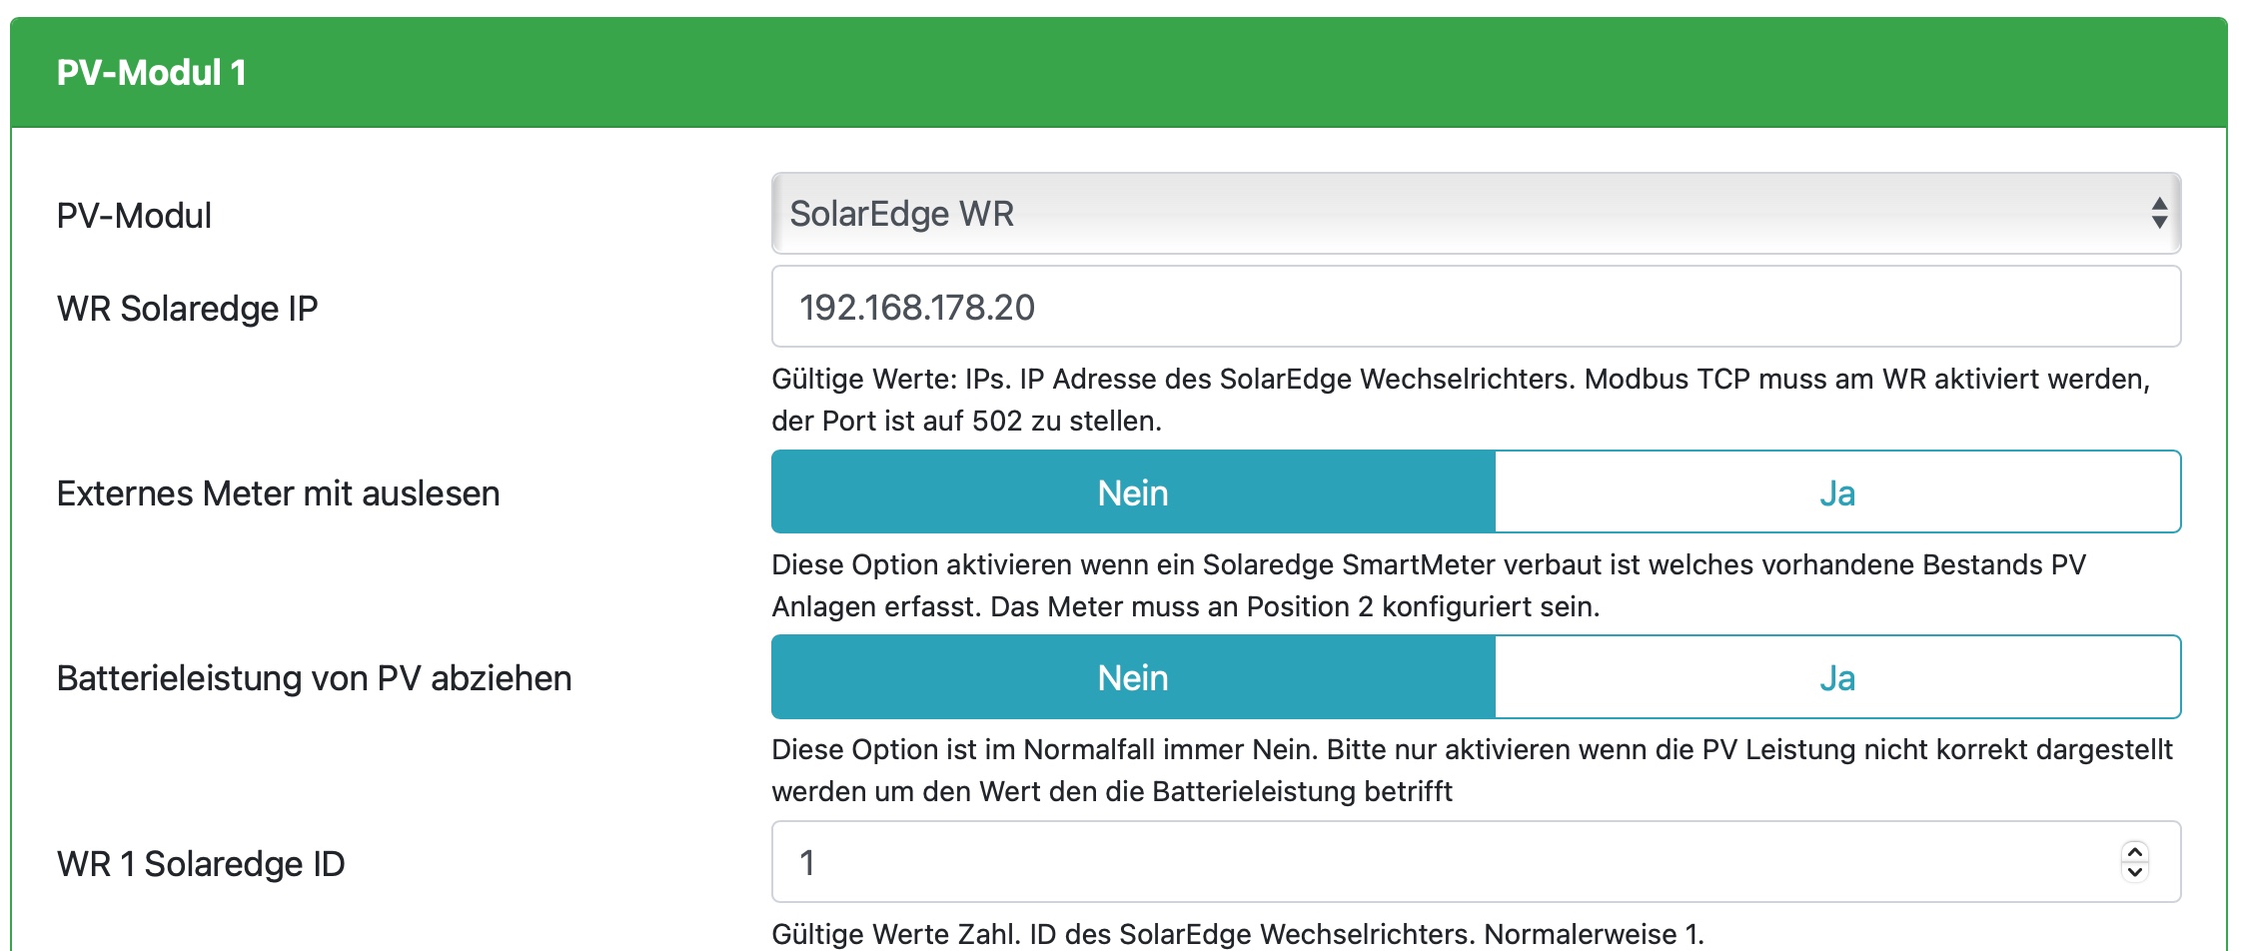Viewport: 2244px width, 951px height.
Task: Decrease Solaredge ID with the down stepper arrow
Action: tap(2135, 872)
